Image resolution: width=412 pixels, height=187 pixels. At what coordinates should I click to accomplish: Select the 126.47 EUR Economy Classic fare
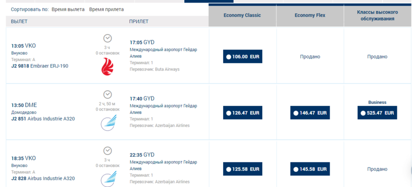pyautogui.click(x=243, y=112)
